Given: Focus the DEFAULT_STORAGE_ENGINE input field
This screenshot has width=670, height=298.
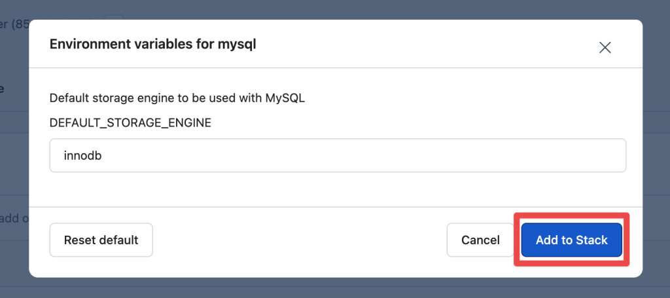Looking at the screenshot, I should pyautogui.click(x=338, y=155).
